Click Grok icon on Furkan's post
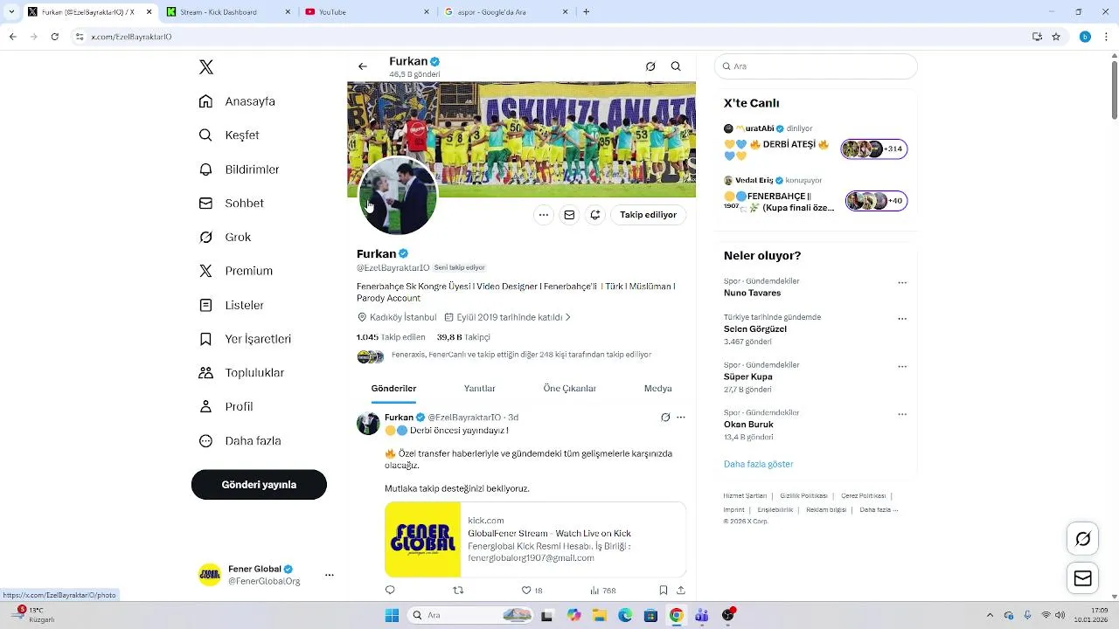1119x629 pixels. tap(665, 418)
